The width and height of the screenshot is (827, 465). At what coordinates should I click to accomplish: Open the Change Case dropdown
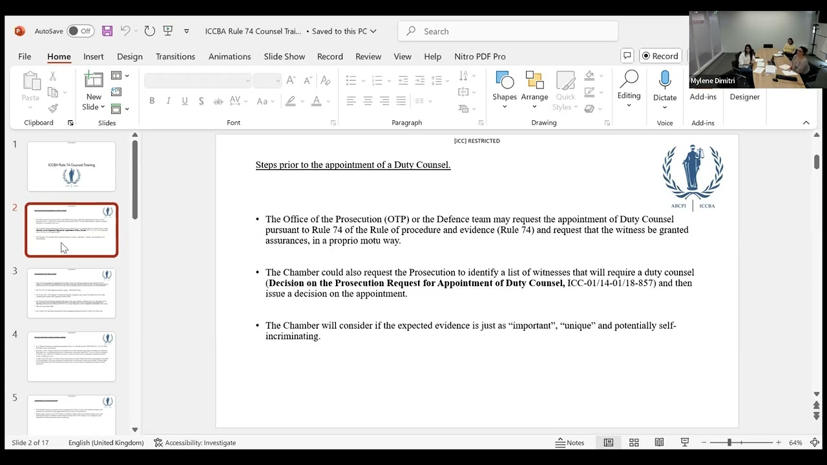(265, 101)
